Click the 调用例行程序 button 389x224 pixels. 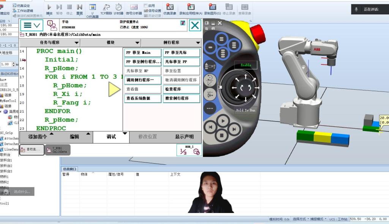tap(143, 80)
